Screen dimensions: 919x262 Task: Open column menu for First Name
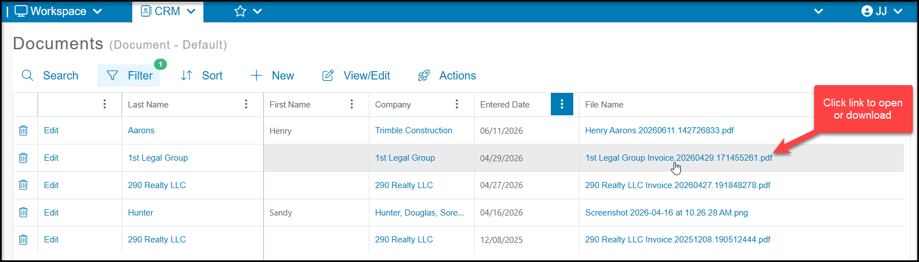coord(352,104)
